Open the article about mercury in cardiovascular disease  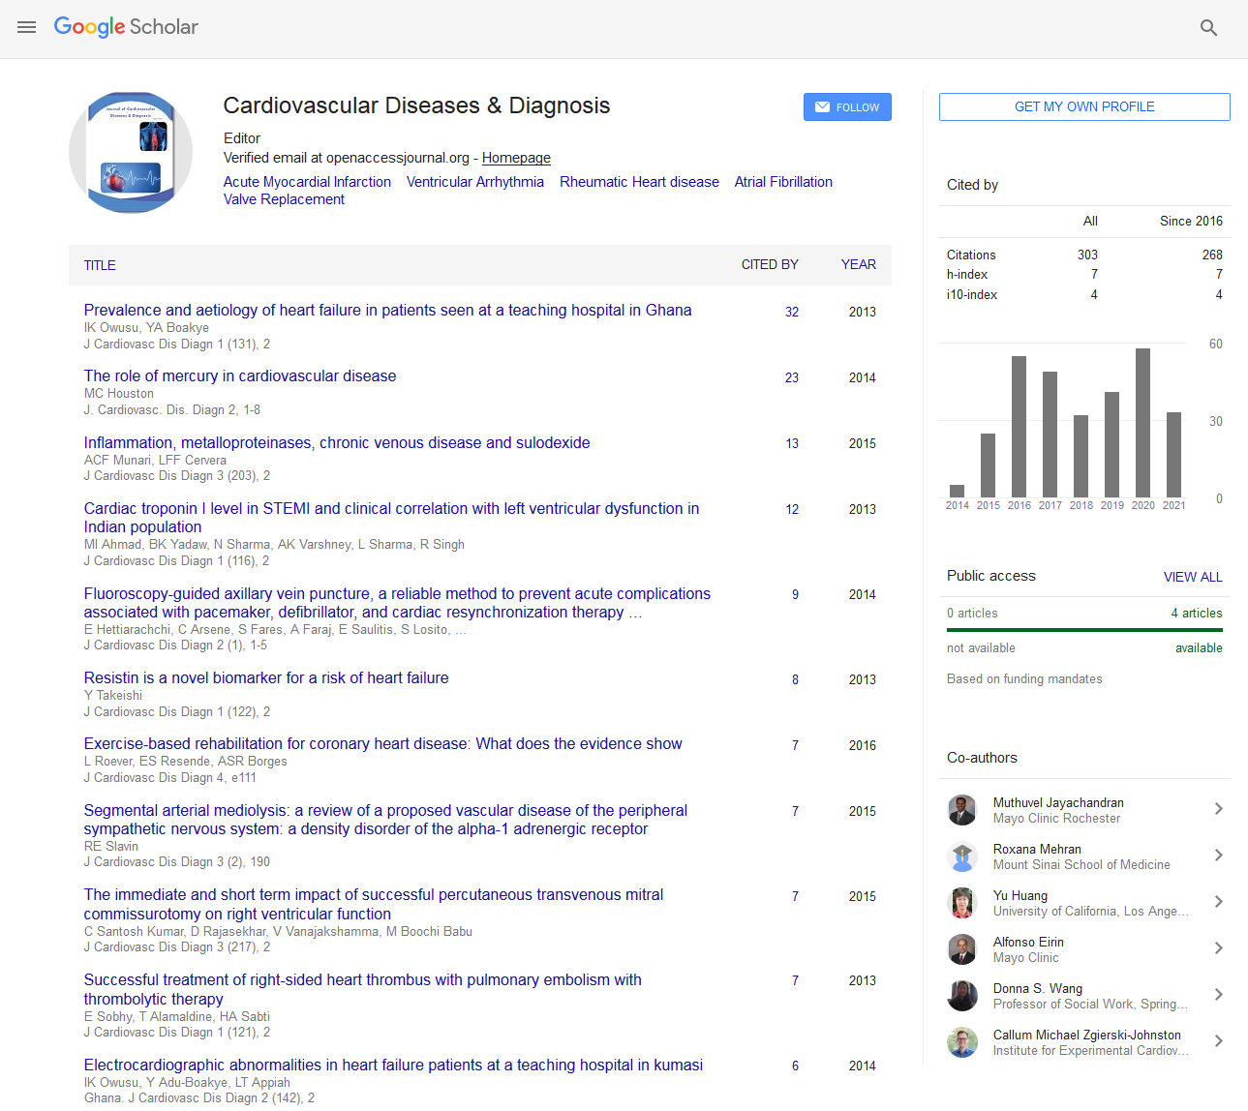239,375
